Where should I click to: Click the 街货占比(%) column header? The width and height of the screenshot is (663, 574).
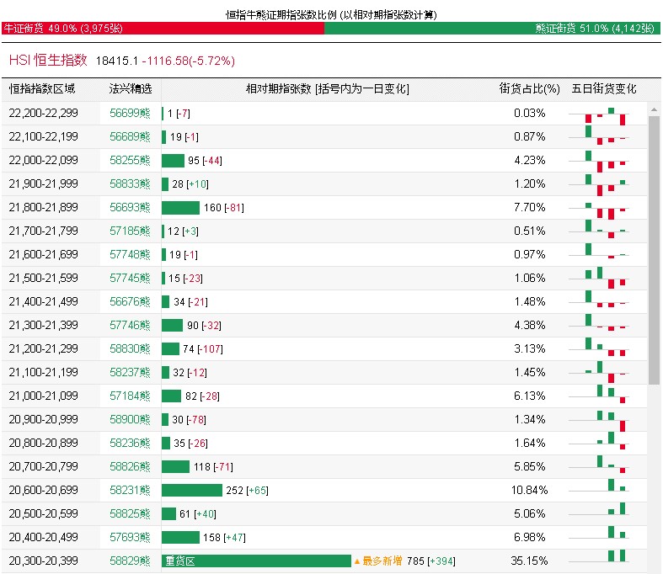(x=529, y=89)
